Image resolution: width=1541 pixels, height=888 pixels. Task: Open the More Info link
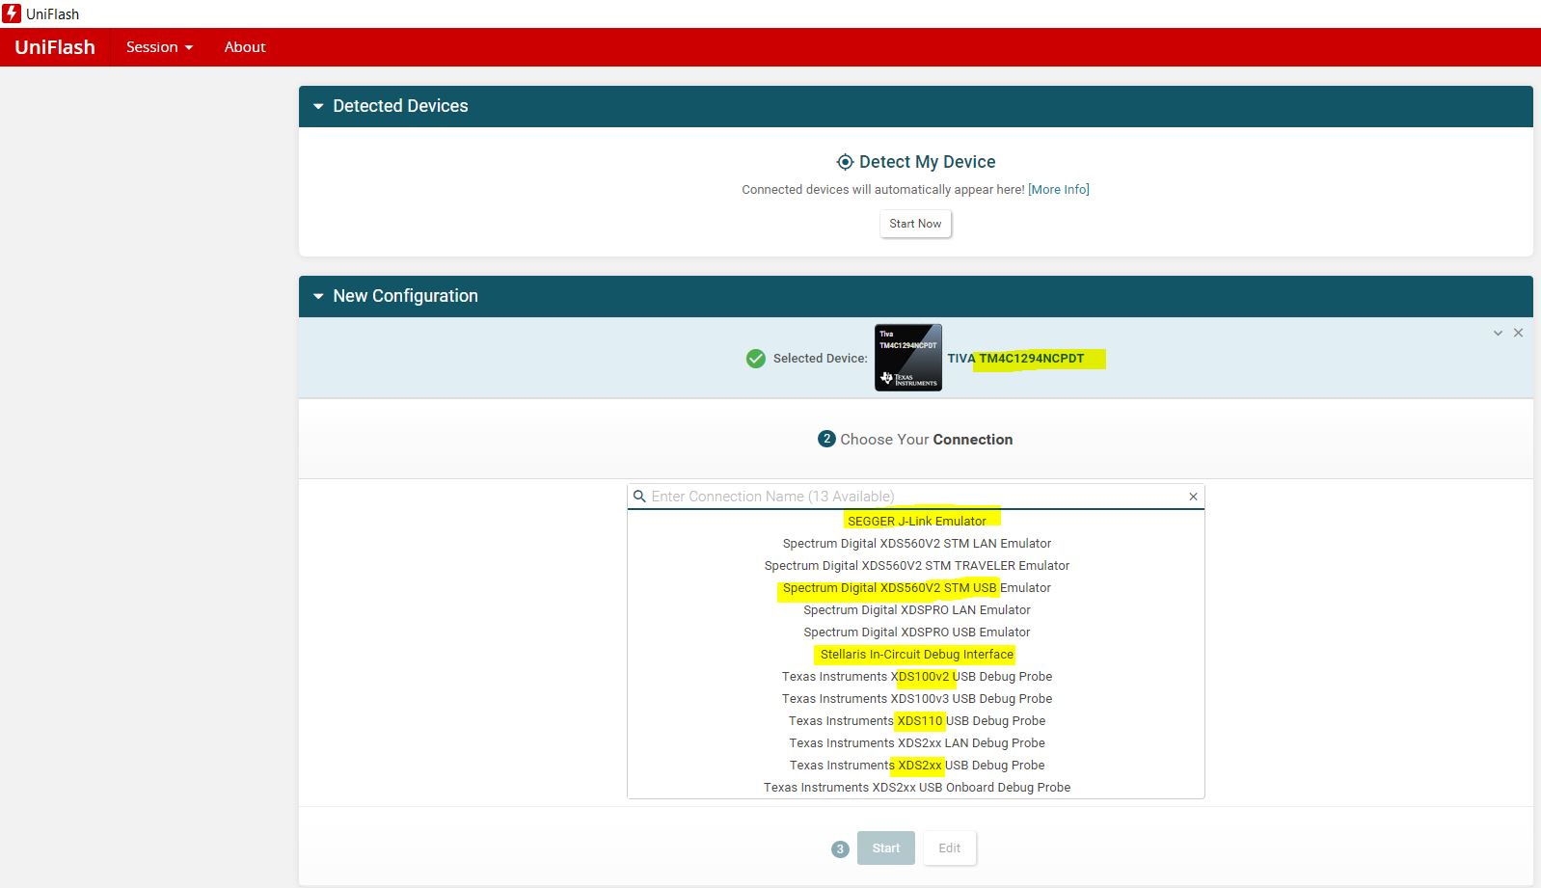point(1059,190)
